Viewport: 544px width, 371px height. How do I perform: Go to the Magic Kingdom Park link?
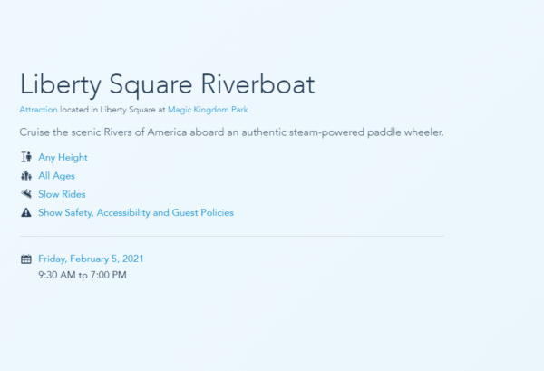208,110
